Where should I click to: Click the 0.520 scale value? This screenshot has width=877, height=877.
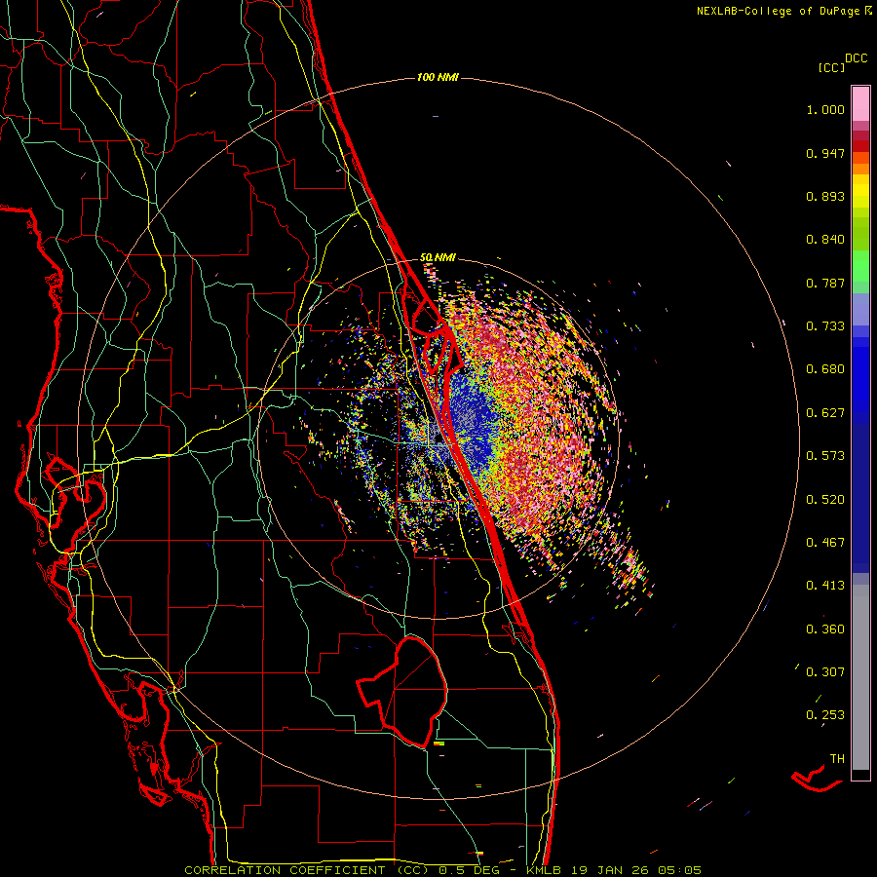click(825, 500)
